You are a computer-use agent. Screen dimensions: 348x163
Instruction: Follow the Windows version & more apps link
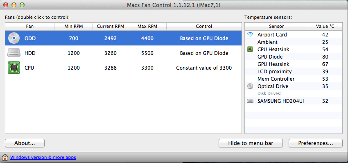click(43, 157)
